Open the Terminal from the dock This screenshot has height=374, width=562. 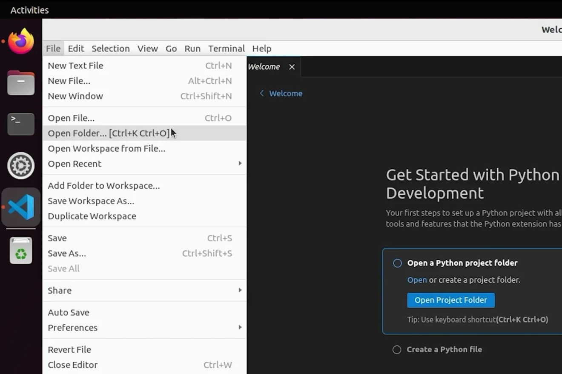(x=21, y=124)
